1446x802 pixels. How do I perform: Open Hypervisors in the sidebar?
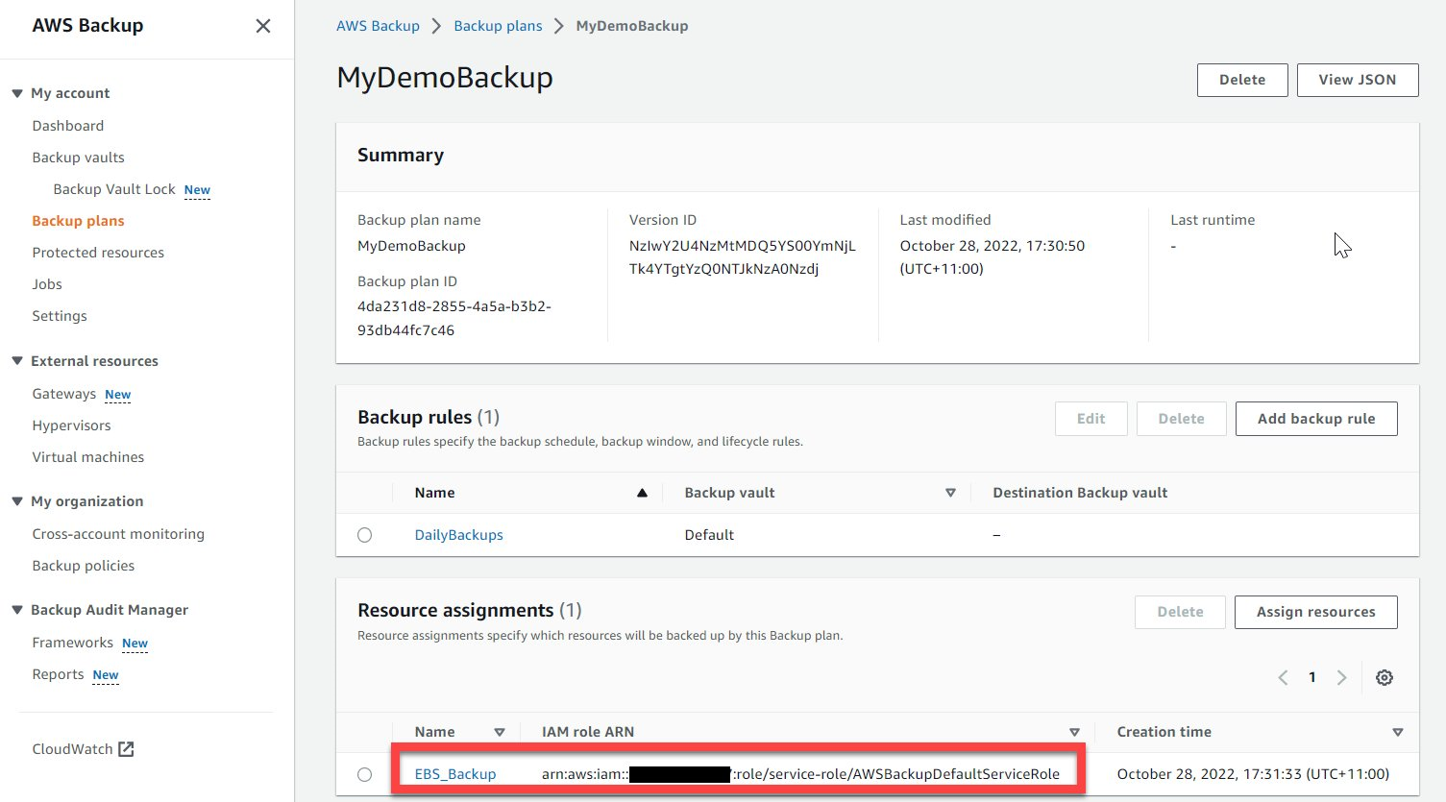(x=72, y=425)
